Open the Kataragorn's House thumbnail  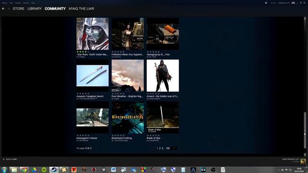92,117
